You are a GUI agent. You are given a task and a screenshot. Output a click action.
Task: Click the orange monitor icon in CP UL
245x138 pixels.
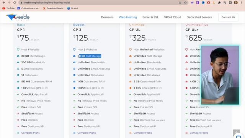[130, 49]
